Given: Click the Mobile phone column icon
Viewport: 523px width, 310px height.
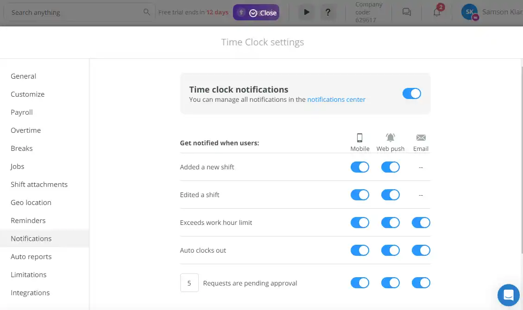Looking at the screenshot, I should 360,137.
